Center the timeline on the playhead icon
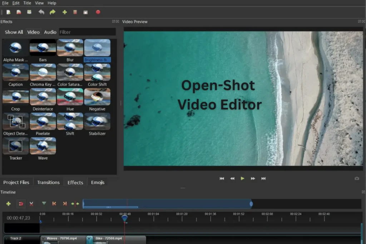The height and width of the screenshot is (244, 366). click(75, 204)
